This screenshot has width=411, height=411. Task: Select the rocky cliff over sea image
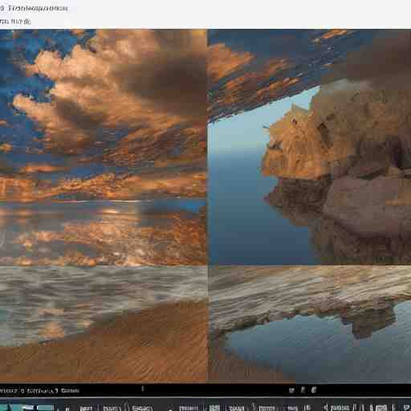tap(310, 147)
